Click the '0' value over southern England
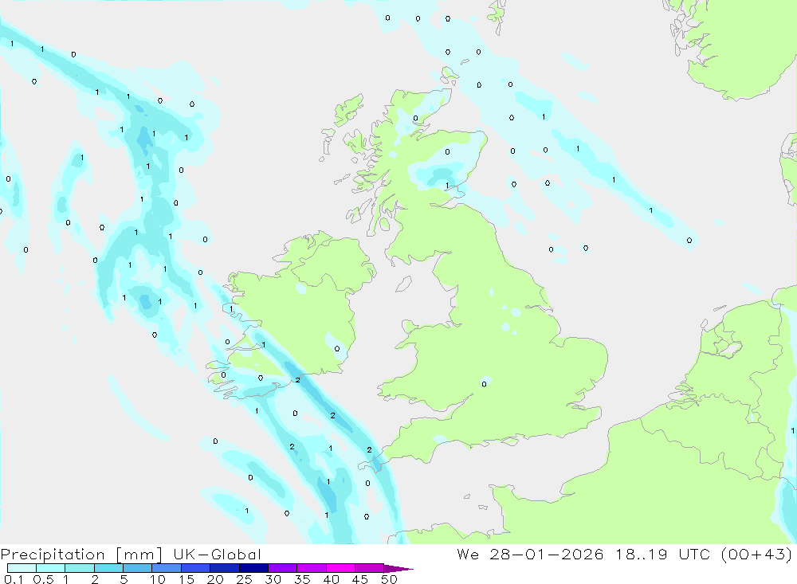 (x=484, y=384)
